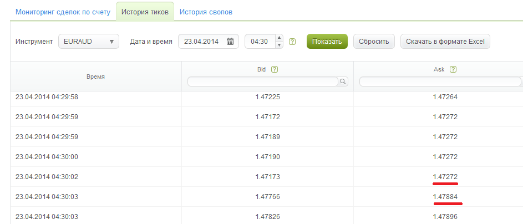Image resolution: width=523 pixels, height=224 pixels.
Task: Decrease the time with the down arrow
Action: 280,45
